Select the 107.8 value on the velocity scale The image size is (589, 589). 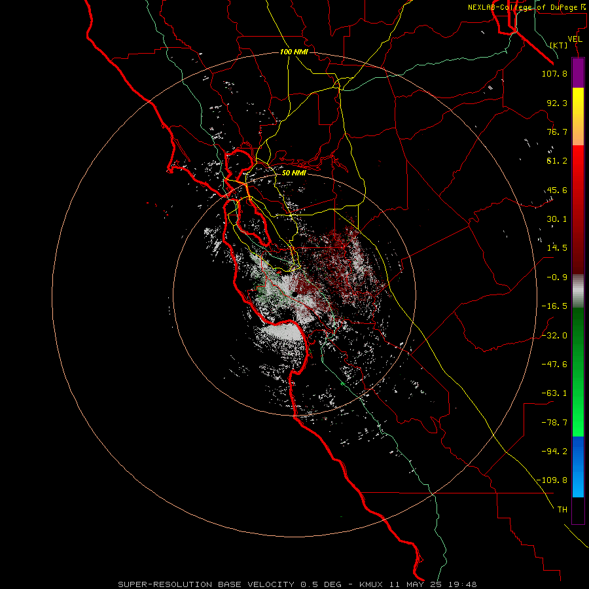pyautogui.click(x=554, y=73)
